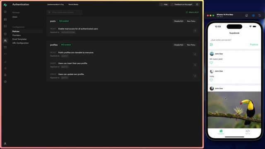This screenshot has width=265, height=149.
Task: Open options menu for posts read policy
Action: coord(195,31)
